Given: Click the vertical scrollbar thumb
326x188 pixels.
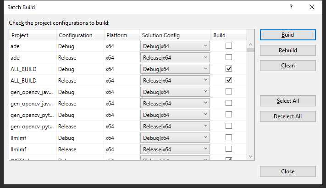Looking at the screenshot, I should pyautogui.click(x=250, y=50).
